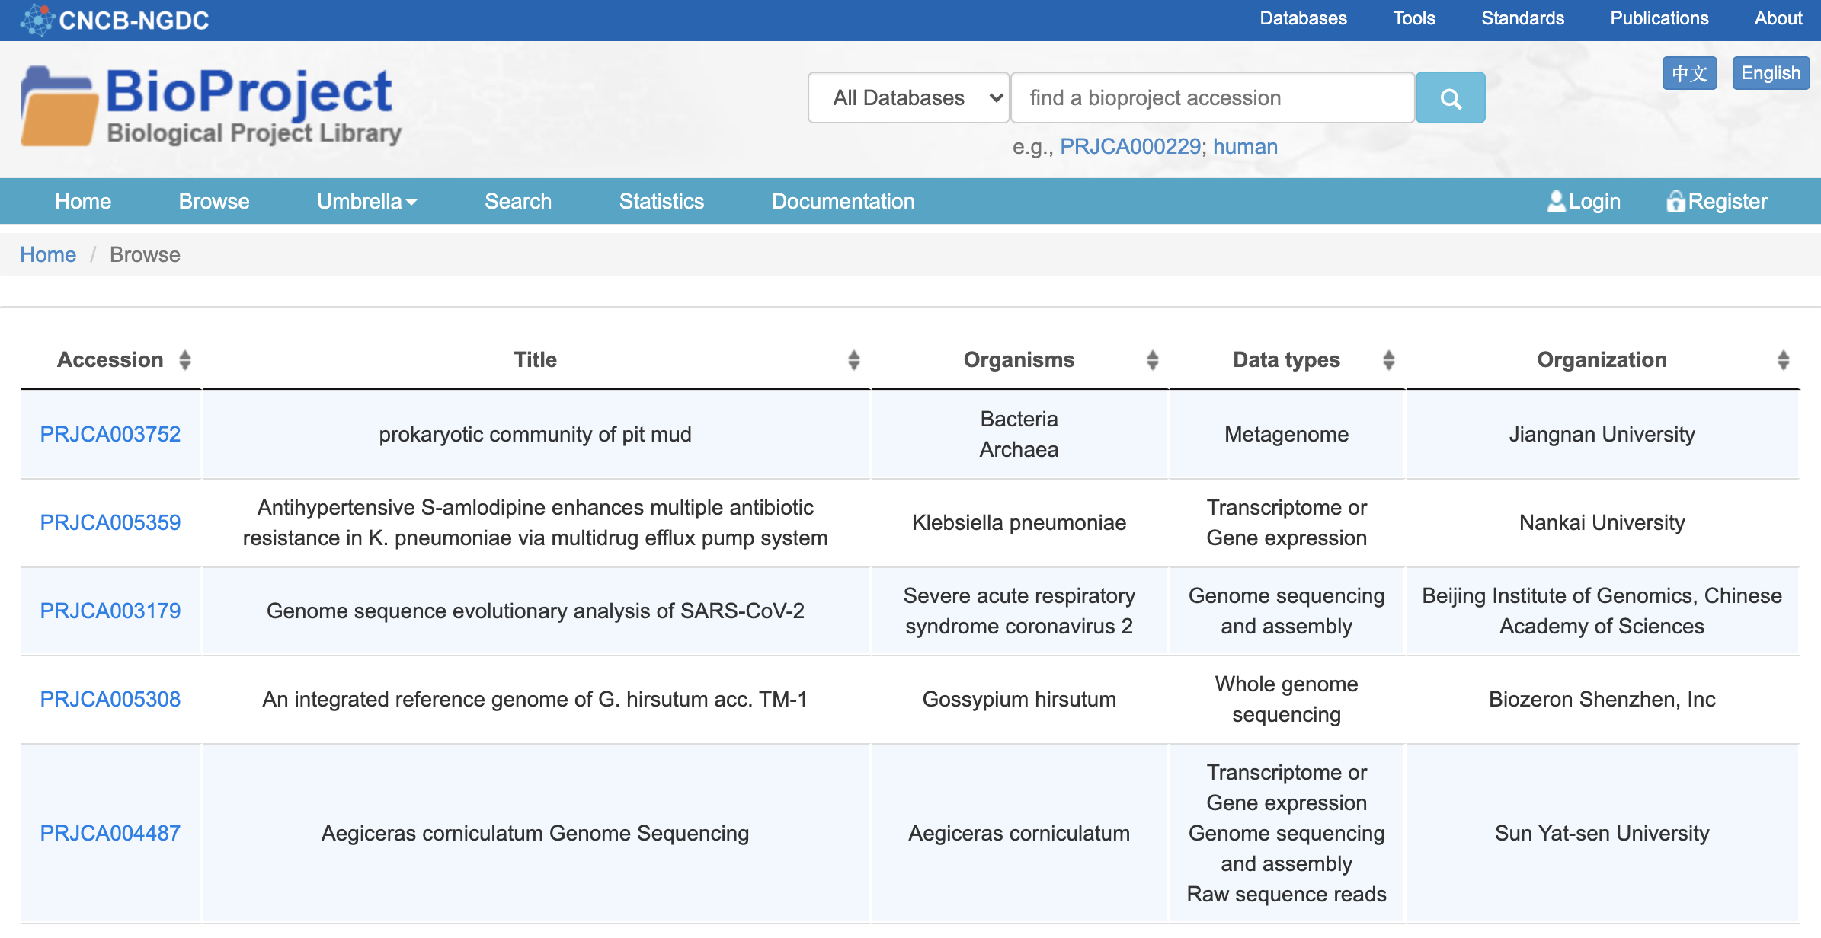1821x938 pixels.
Task: Open the All Databases dropdown
Action: 908,97
